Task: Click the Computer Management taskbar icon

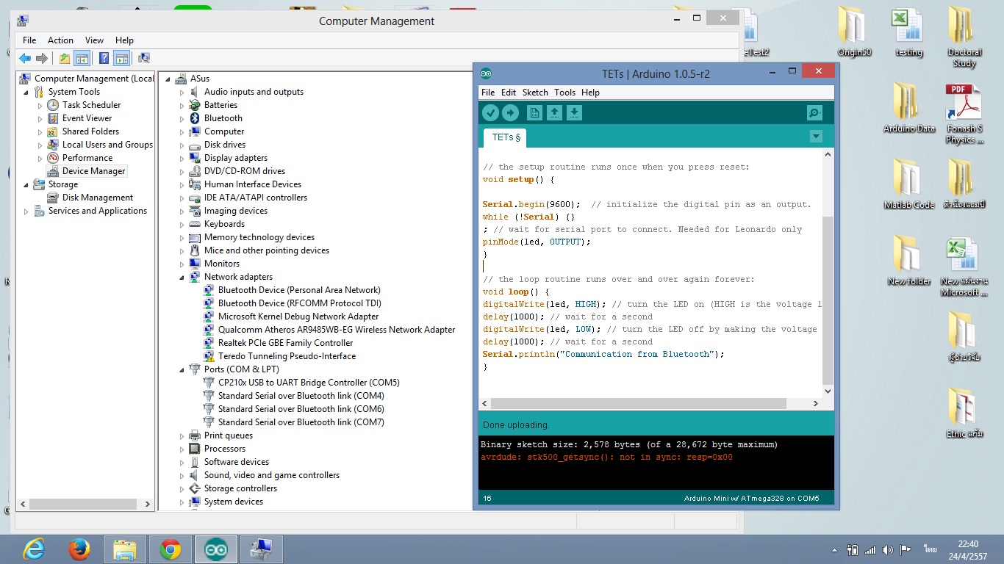Action: (261, 549)
